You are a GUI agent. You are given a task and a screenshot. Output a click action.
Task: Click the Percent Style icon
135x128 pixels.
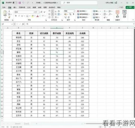(x=70, y=14)
